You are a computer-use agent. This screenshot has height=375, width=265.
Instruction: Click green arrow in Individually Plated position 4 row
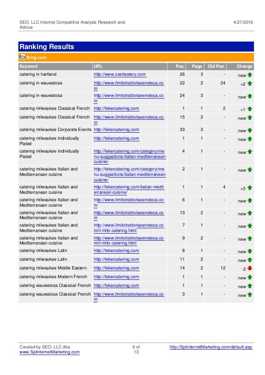[250, 152]
